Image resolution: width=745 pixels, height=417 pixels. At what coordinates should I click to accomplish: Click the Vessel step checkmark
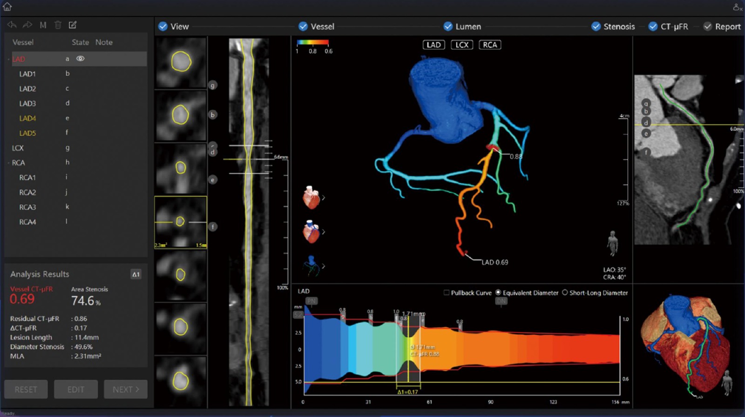click(x=303, y=26)
